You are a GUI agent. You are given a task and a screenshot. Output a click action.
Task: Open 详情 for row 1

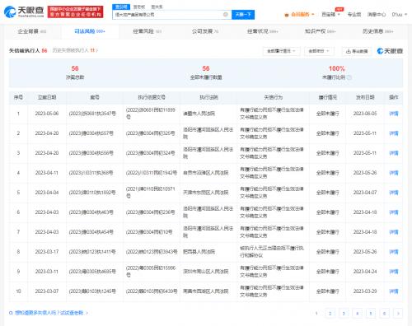[x=394, y=114]
